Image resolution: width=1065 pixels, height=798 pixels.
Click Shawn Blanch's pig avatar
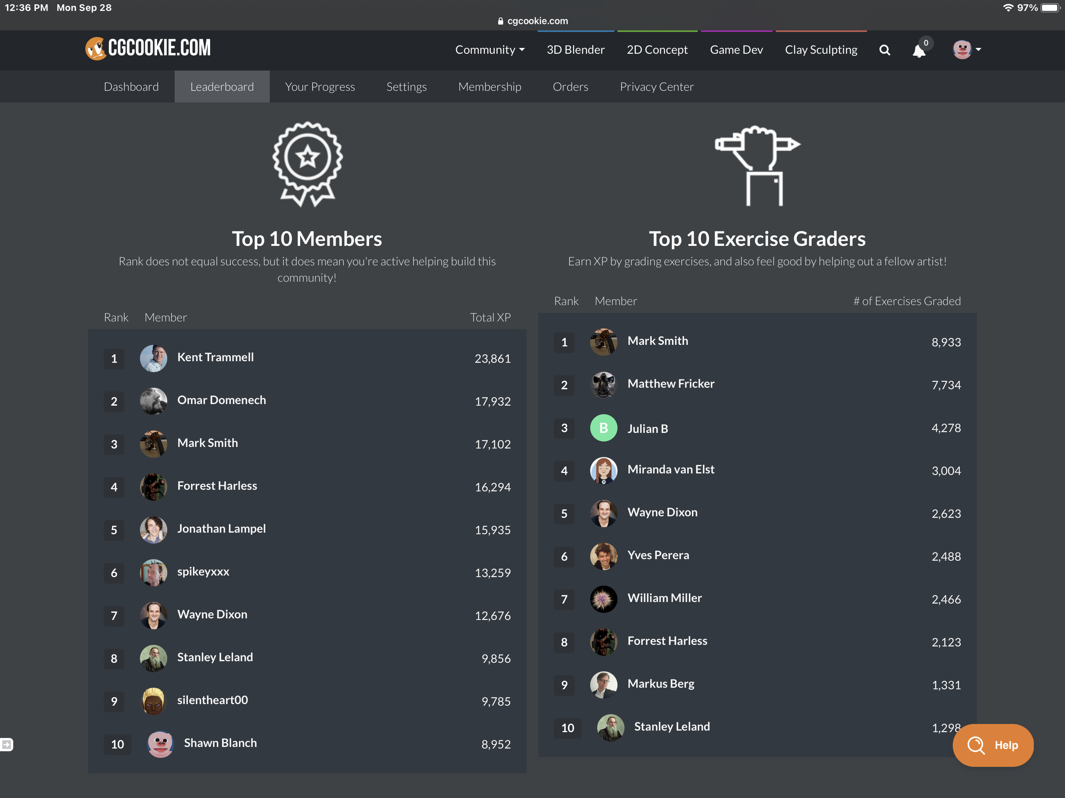coord(160,743)
